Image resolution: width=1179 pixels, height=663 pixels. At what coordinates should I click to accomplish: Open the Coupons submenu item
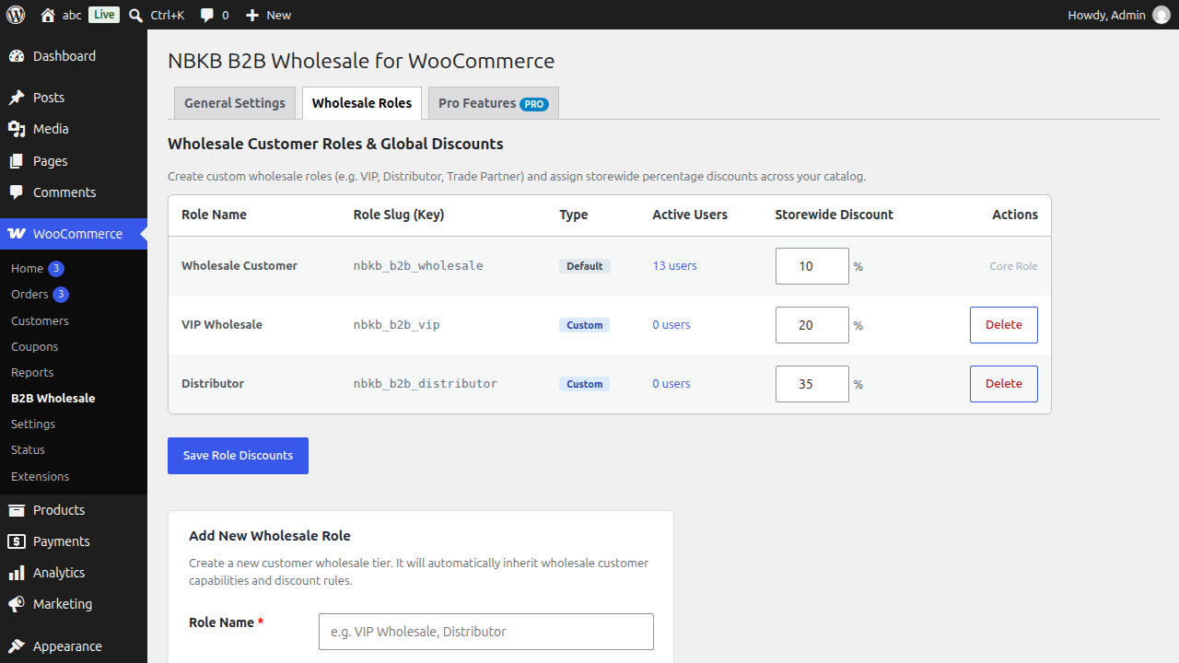click(x=35, y=346)
